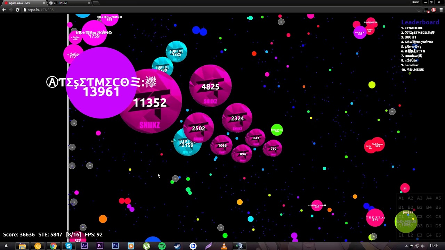Click leaderboard entry 10 ending in J4S!US
This screenshot has height=250, width=445.
(412, 69)
